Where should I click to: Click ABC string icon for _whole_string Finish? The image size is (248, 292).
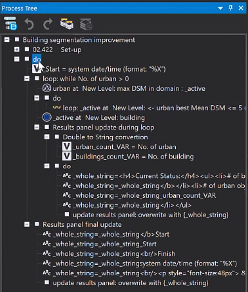pos(46,253)
